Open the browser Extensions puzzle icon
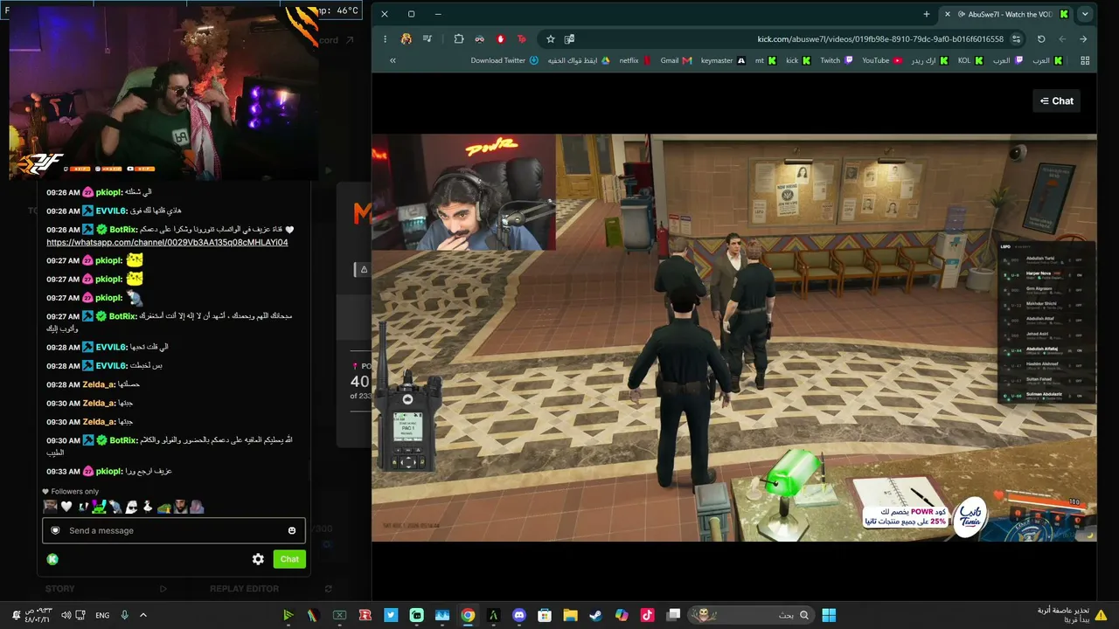1119x629 pixels. pos(458,38)
